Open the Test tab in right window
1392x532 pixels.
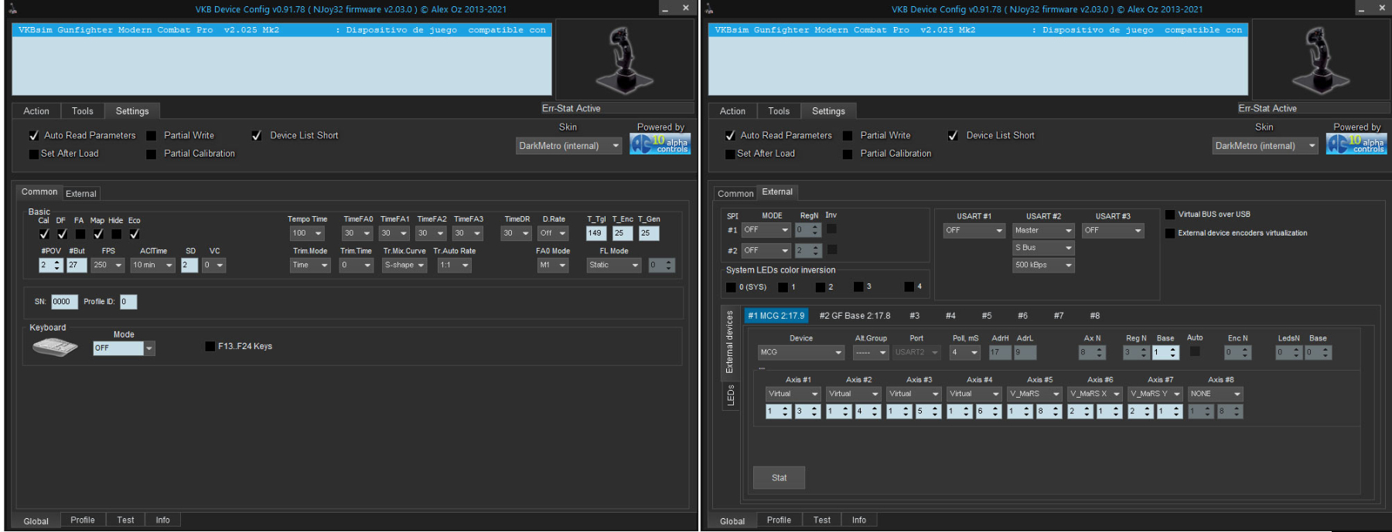click(822, 520)
